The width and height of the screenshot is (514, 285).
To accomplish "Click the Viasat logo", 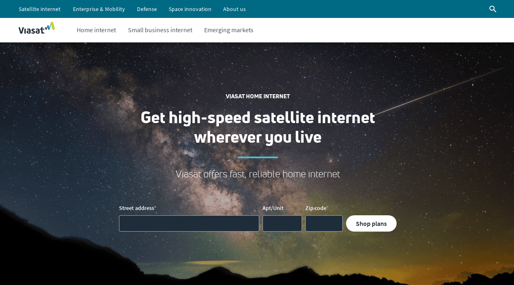I will pyautogui.click(x=37, y=28).
